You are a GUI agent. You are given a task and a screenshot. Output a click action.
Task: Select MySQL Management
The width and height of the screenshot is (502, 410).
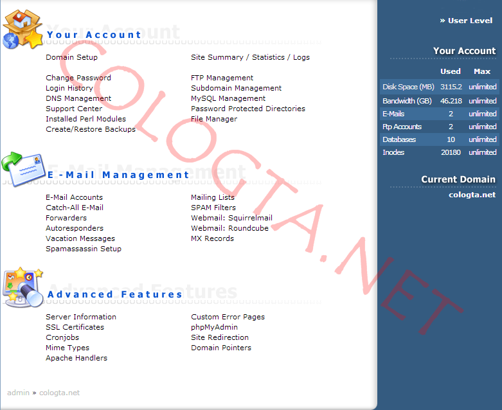coord(228,98)
